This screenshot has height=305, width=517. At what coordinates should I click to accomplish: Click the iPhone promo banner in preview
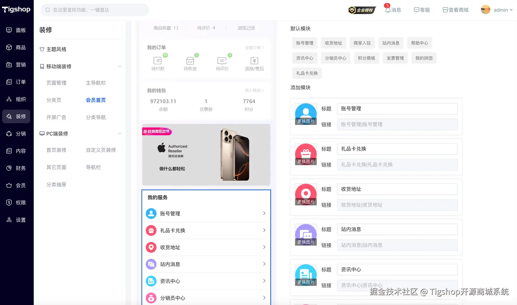point(206,155)
